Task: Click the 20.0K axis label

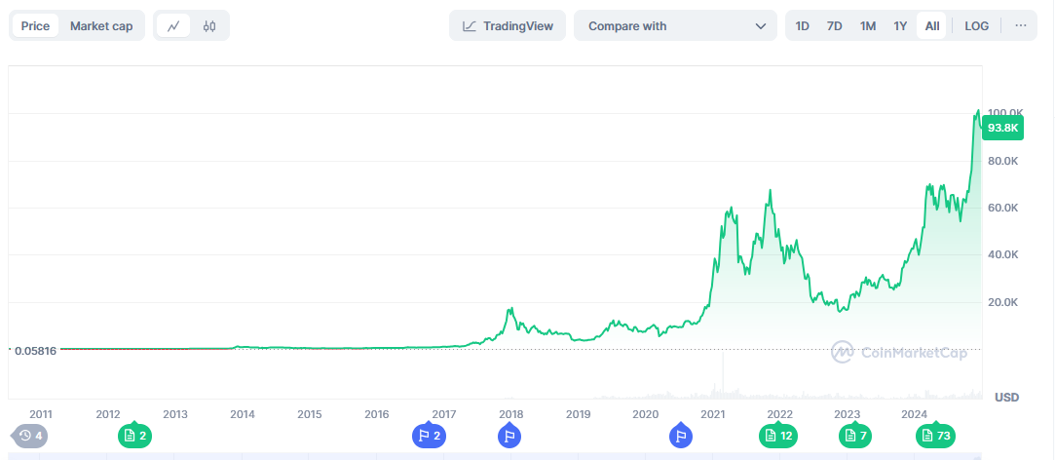Action: tap(1002, 302)
